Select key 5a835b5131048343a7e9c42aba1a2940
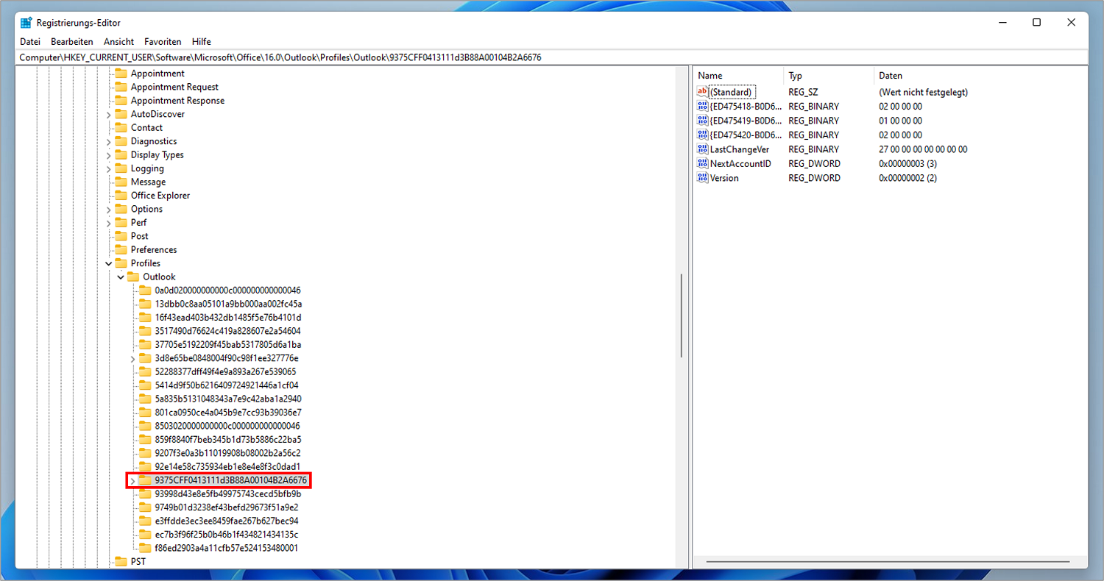This screenshot has height=581, width=1104. 228,399
